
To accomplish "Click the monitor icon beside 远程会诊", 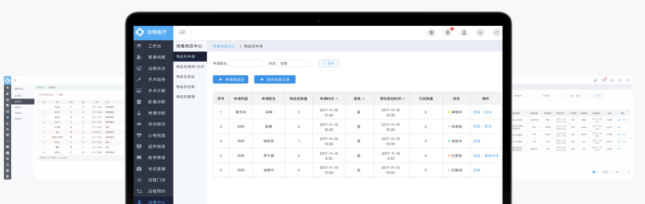I will point(139,68).
